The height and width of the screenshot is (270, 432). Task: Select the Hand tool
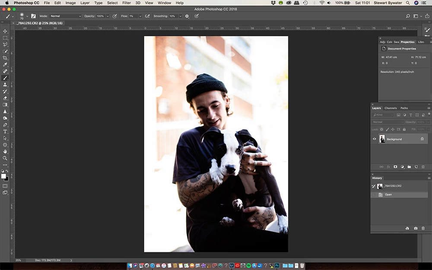click(x=5, y=152)
